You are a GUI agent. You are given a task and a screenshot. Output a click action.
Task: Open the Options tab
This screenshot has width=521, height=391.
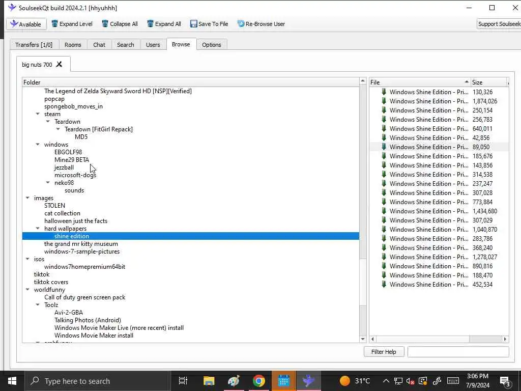pos(211,45)
